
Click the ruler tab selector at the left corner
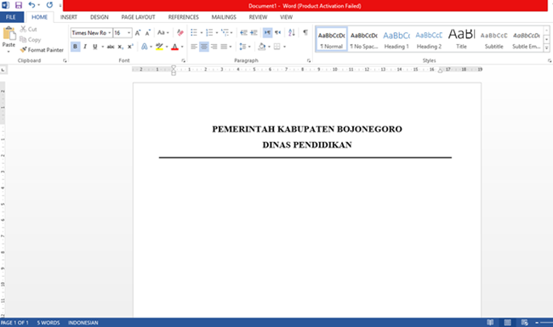(3, 70)
